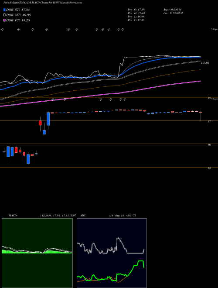Viewport: 218px width, 288px height.
Task: Select the 'DOW MT: 16.98' legend text
Action: pyautogui.click(x=18, y=15)
